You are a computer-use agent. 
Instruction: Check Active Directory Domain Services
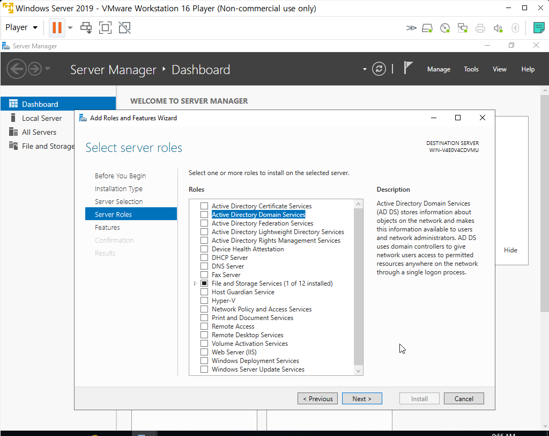point(204,214)
